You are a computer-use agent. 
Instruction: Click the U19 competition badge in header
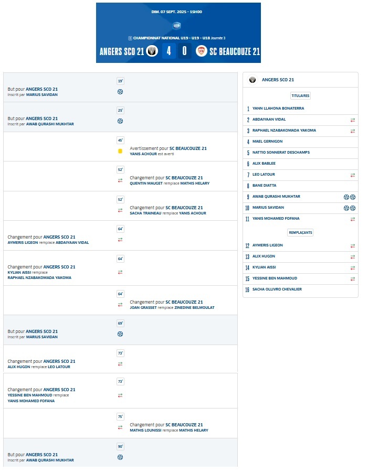tap(176, 26)
